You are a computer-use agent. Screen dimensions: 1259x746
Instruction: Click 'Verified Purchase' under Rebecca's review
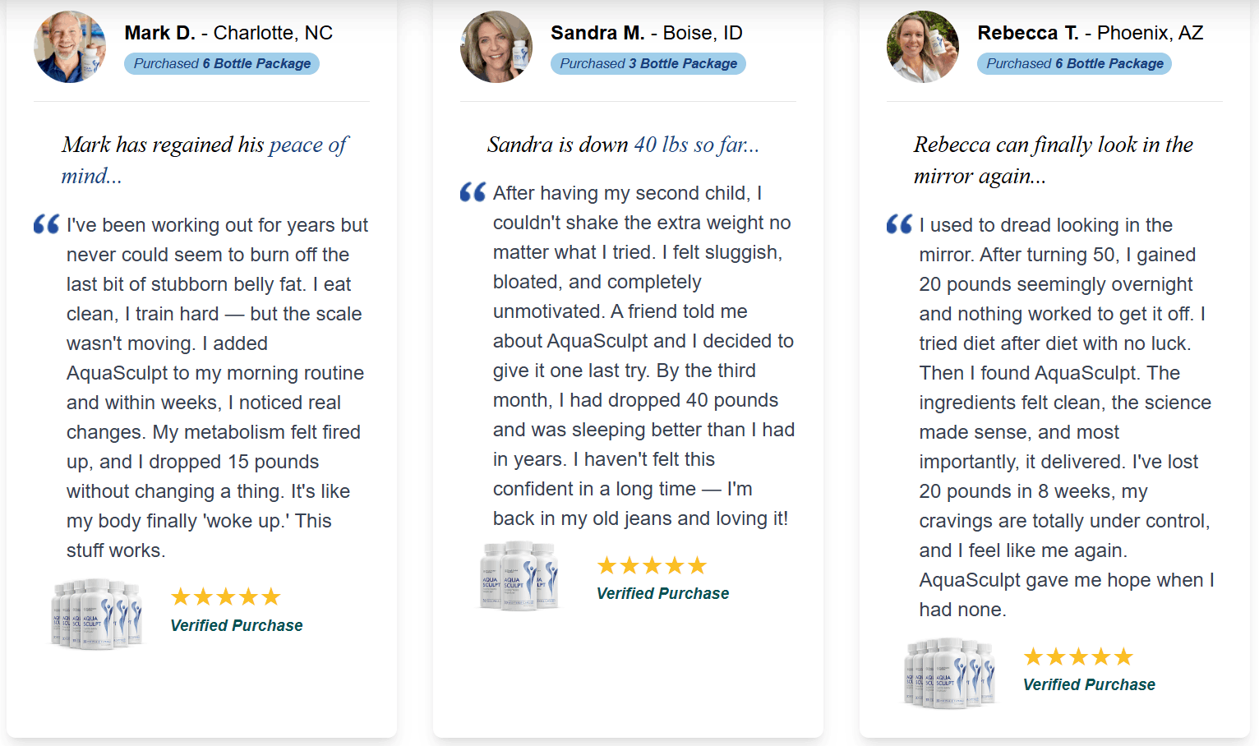pyautogui.click(x=1089, y=684)
